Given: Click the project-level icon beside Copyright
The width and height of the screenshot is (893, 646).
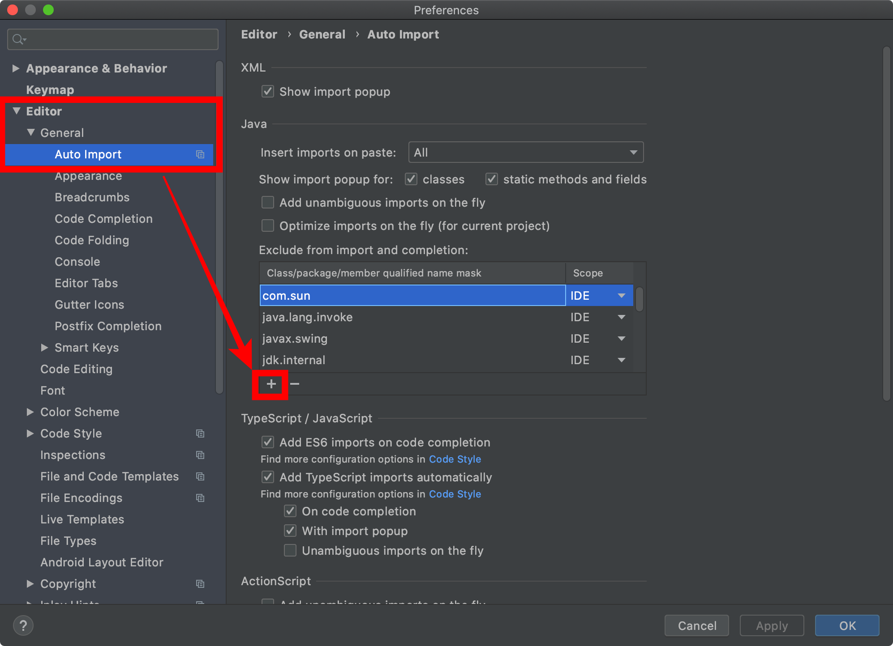Looking at the screenshot, I should (200, 584).
